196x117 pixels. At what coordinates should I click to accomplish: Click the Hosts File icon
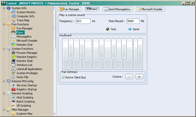[x=13, y=77]
